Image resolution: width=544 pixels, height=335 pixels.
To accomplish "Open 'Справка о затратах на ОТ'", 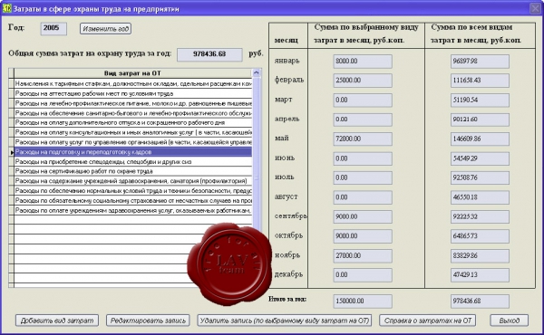I will pyautogui.click(x=427, y=321).
